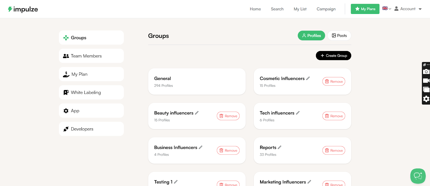Edit the Cosmetic Influencers group name
430x186 pixels.
click(x=308, y=78)
